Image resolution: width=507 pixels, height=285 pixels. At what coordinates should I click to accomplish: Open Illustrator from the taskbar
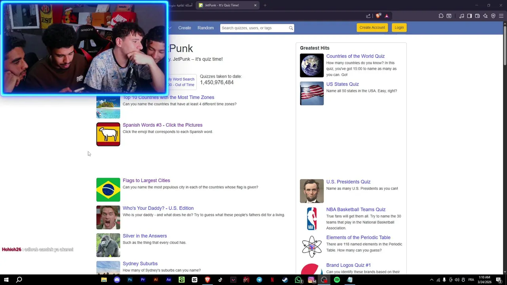[156, 280]
